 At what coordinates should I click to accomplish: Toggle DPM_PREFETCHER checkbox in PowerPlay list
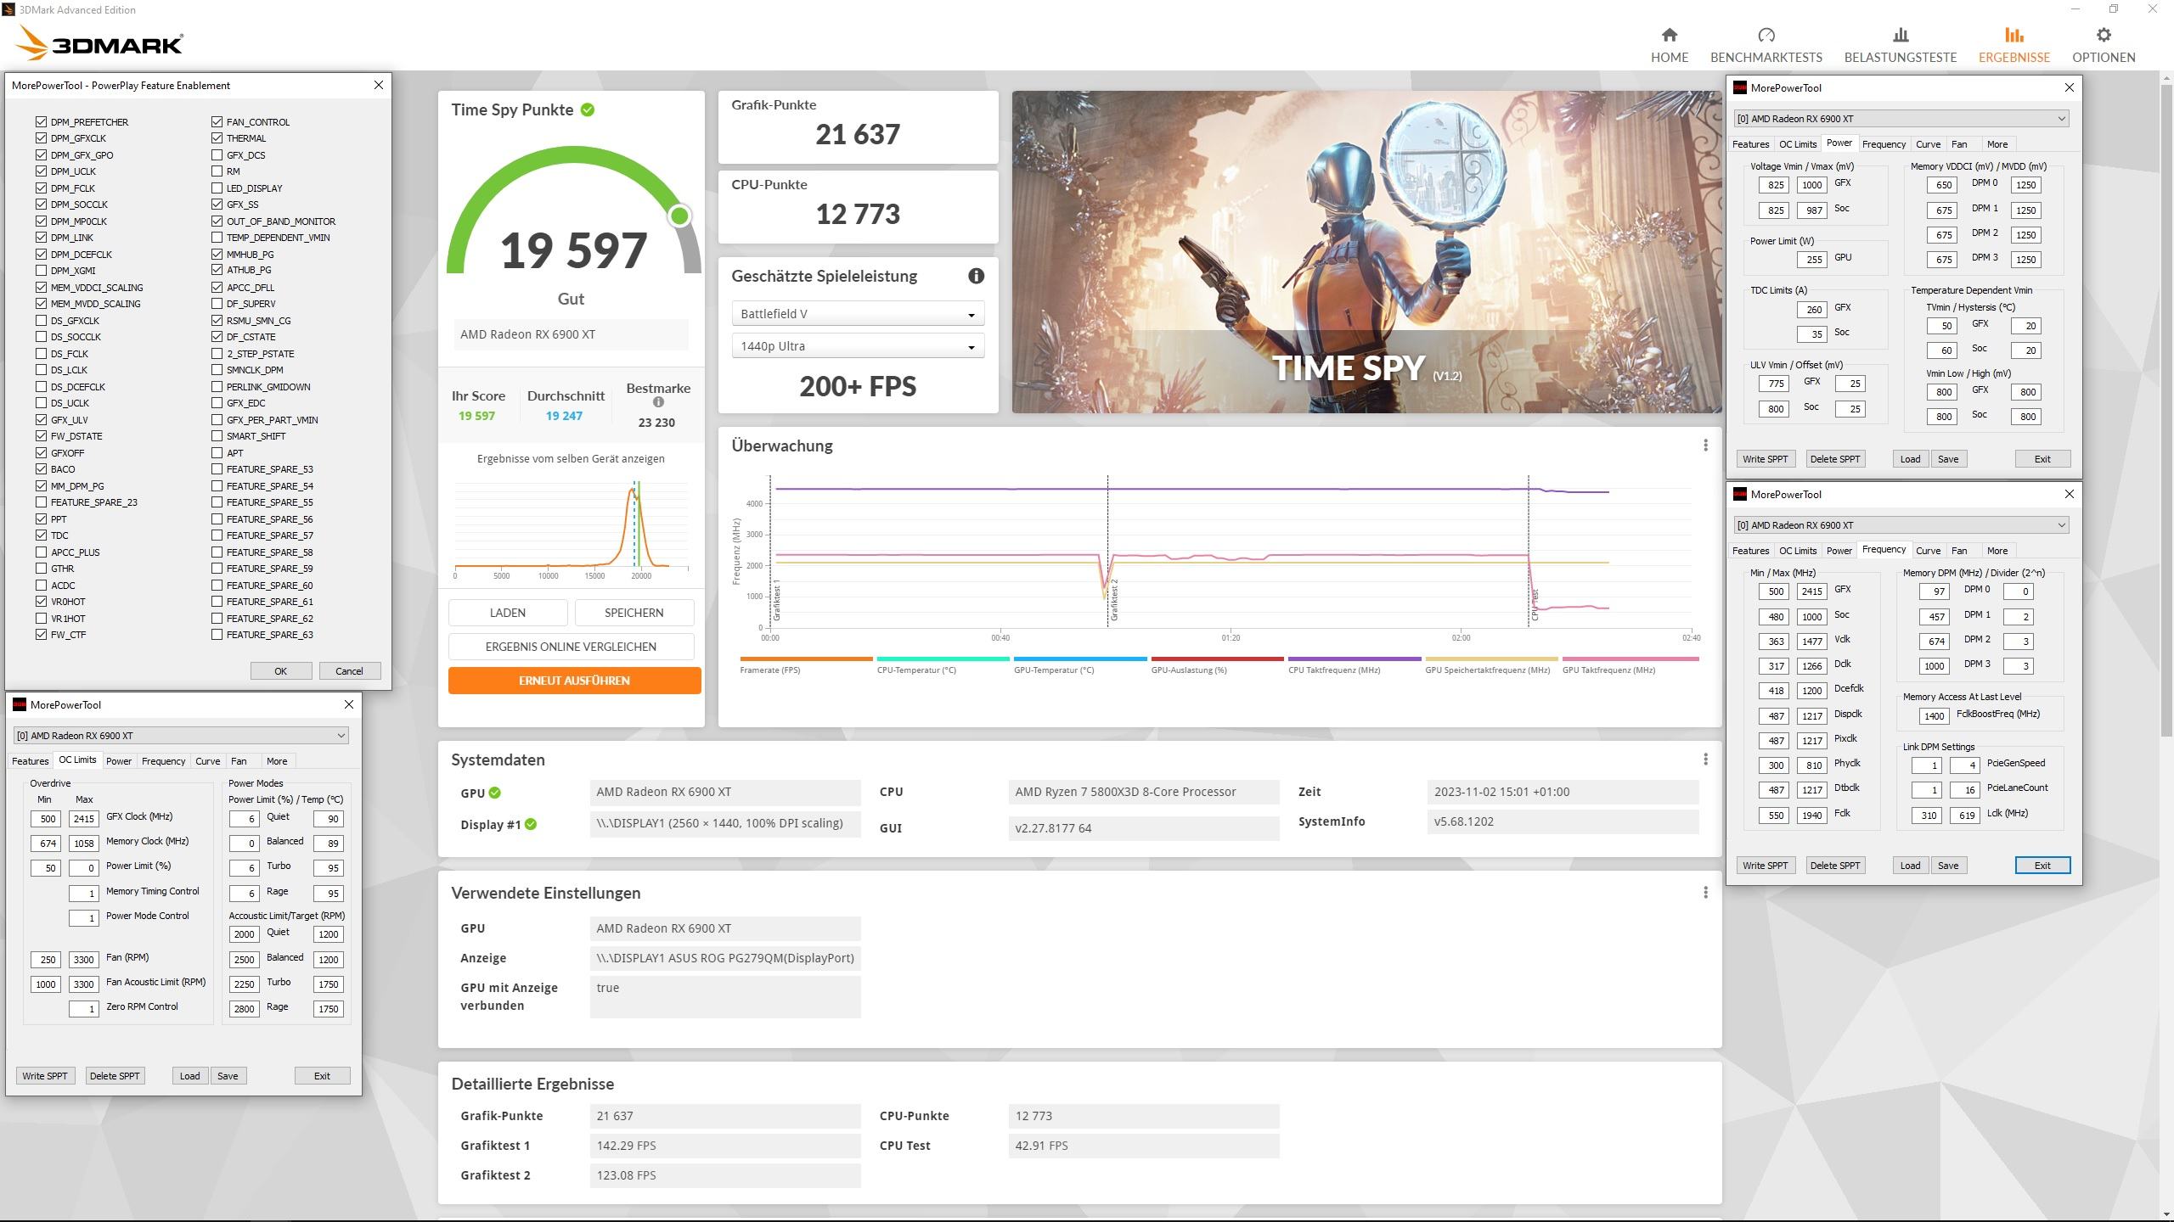pyautogui.click(x=40, y=121)
